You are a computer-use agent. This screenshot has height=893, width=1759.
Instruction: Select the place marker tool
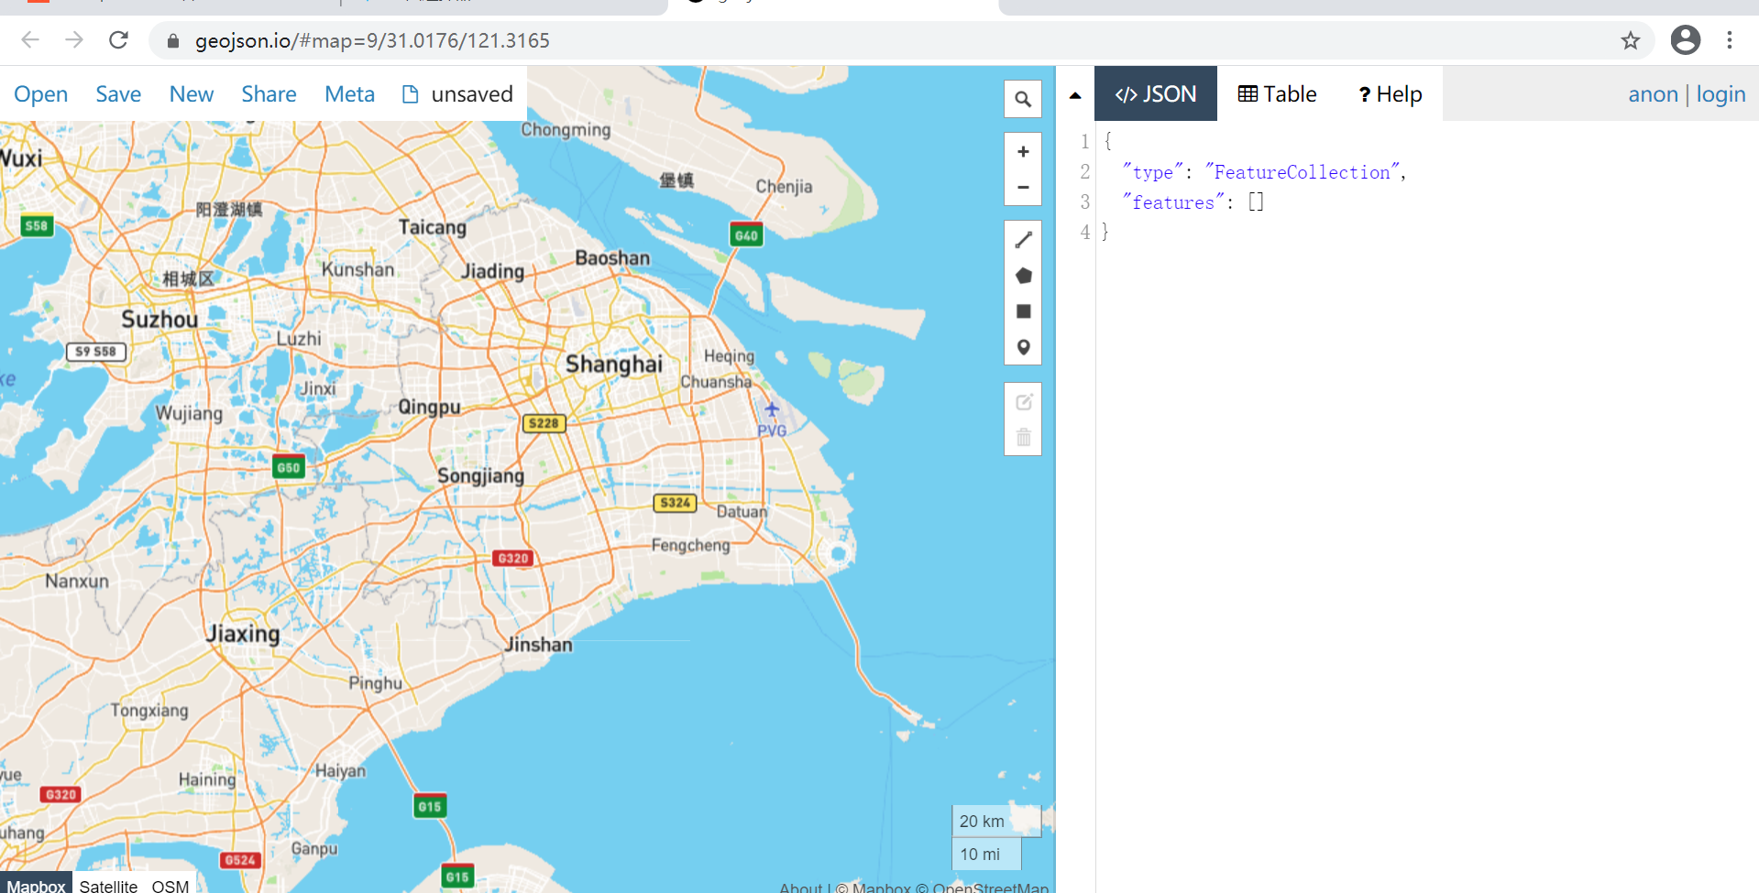tap(1022, 347)
